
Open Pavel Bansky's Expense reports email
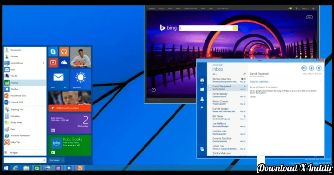(x=228, y=95)
